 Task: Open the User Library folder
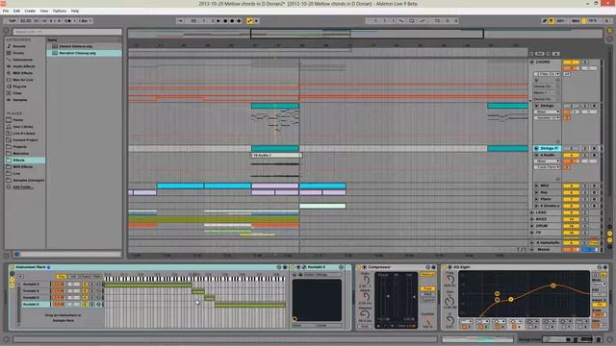click(23, 127)
